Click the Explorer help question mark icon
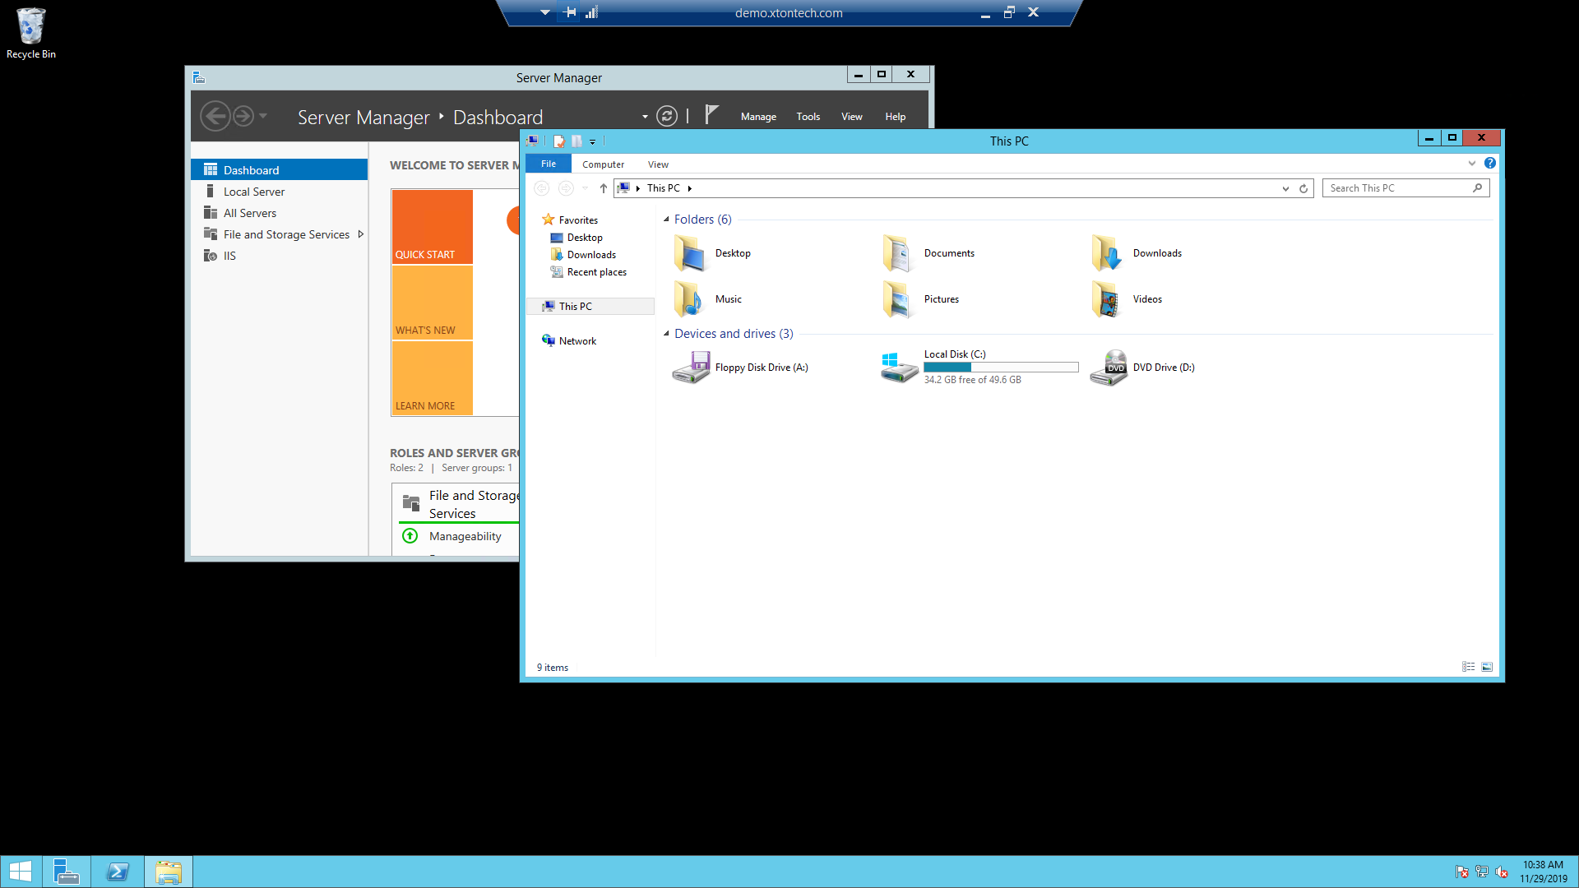The image size is (1579, 888). tap(1489, 164)
